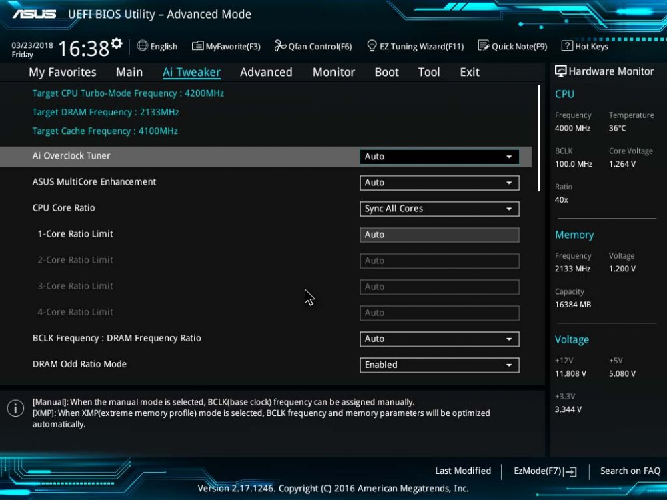Image resolution: width=667 pixels, height=500 pixels.
Task: Select the DRAM Odd Ratio Mode label
Action: tap(79, 364)
